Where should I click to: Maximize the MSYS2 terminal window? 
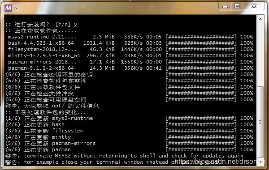click(x=237, y=6)
